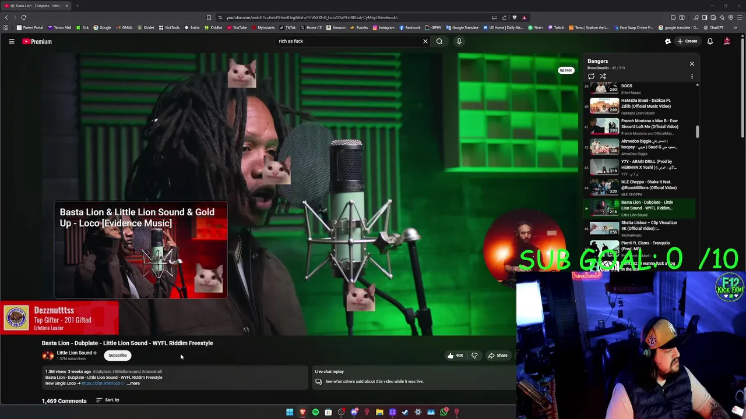Image resolution: width=746 pixels, height=419 pixels.
Task: Open Brave browser in taskbar
Action: point(302,412)
